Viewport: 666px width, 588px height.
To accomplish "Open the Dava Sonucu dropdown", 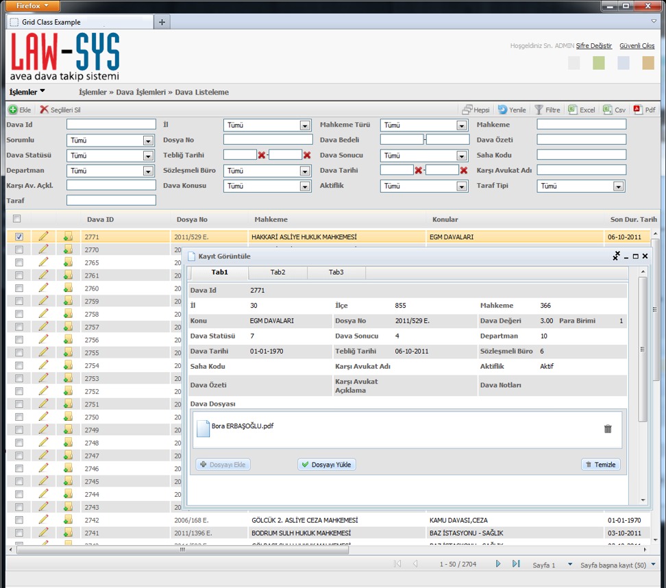I will 424,156.
